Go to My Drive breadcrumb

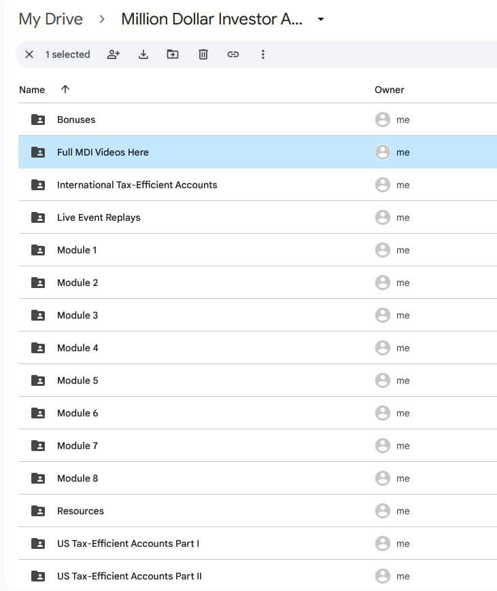click(x=50, y=19)
